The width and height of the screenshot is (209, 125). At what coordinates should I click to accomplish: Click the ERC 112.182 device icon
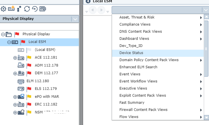tap(21, 104)
